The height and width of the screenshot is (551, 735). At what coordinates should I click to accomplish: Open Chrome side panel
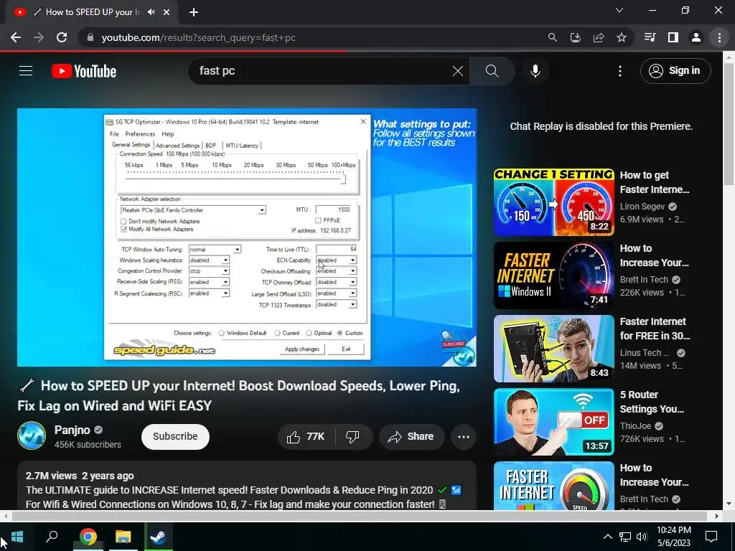673,37
